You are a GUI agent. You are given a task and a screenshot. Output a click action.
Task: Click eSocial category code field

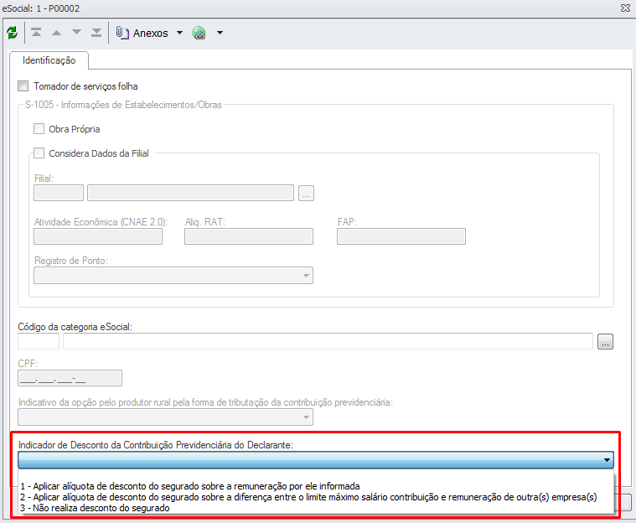(x=39, y=341)
